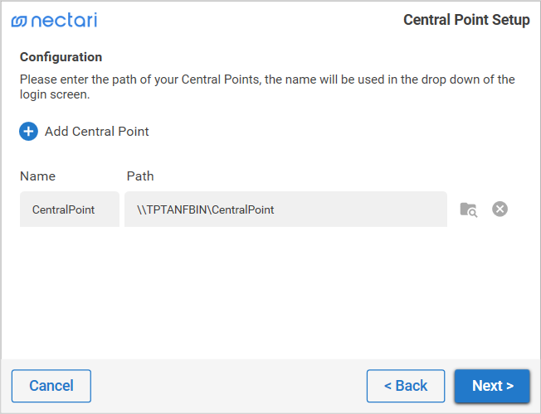Viewport: 541px width, 414px height.
Task: Select the 'Add Central Point' text link
Action: tap(96, 131)
